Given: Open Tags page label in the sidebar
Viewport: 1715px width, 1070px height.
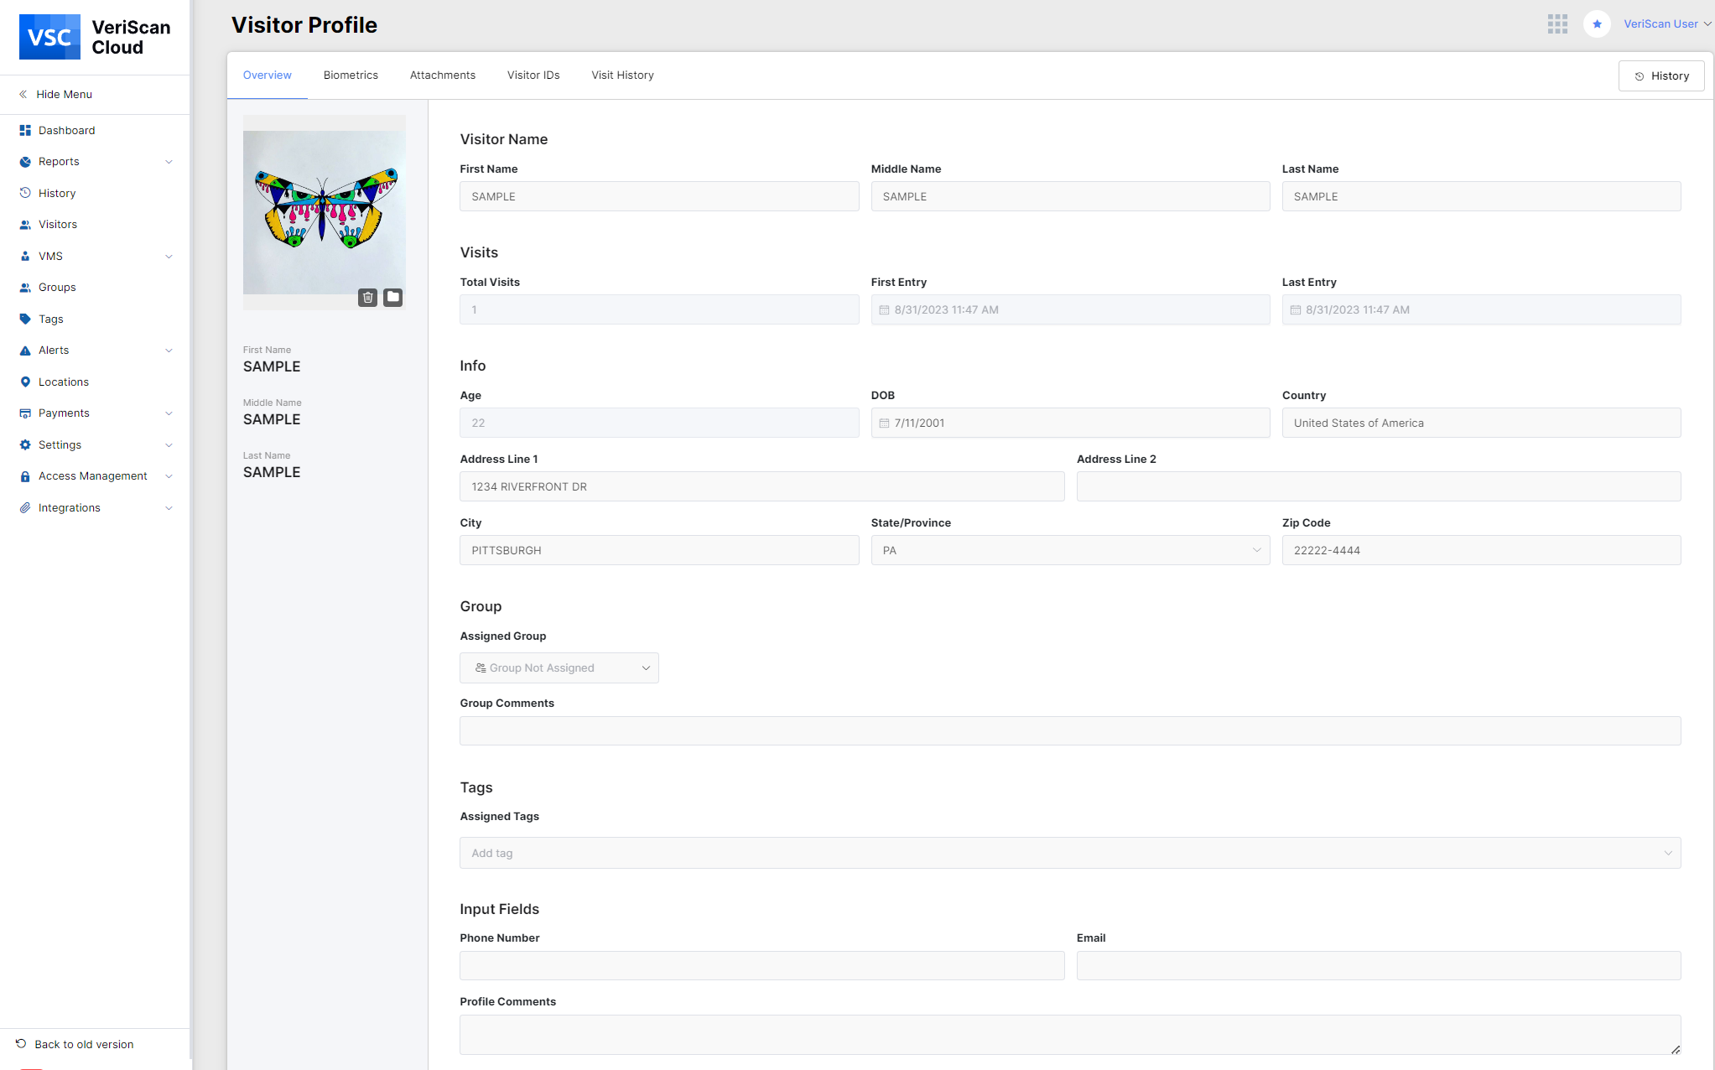Looking at the screenshot, I should pyautogui.click(x=51, y=319).
